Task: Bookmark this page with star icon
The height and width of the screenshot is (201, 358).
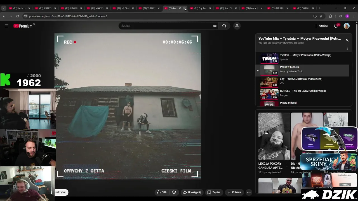Action: [321, 16]
